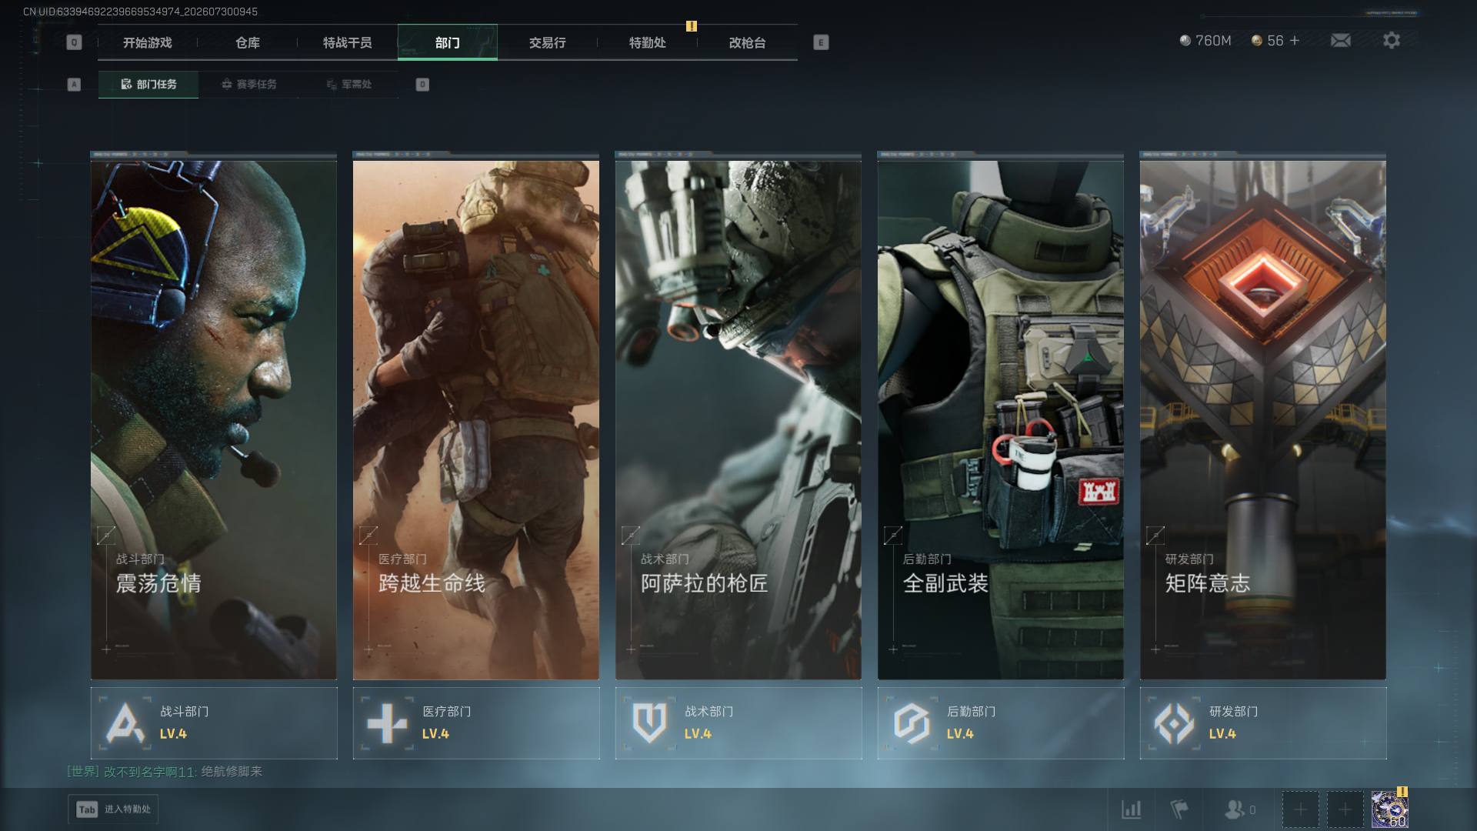Open the 开始游戏 tab
The width and height of the screenshot is (1477, 831).
pos(147,42)
